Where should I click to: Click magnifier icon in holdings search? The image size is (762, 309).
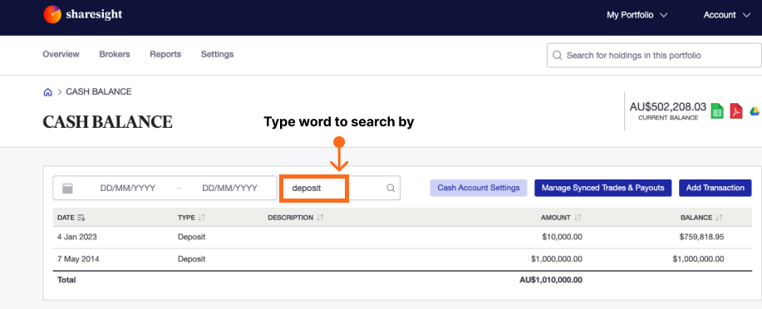(x=558, y=56)
